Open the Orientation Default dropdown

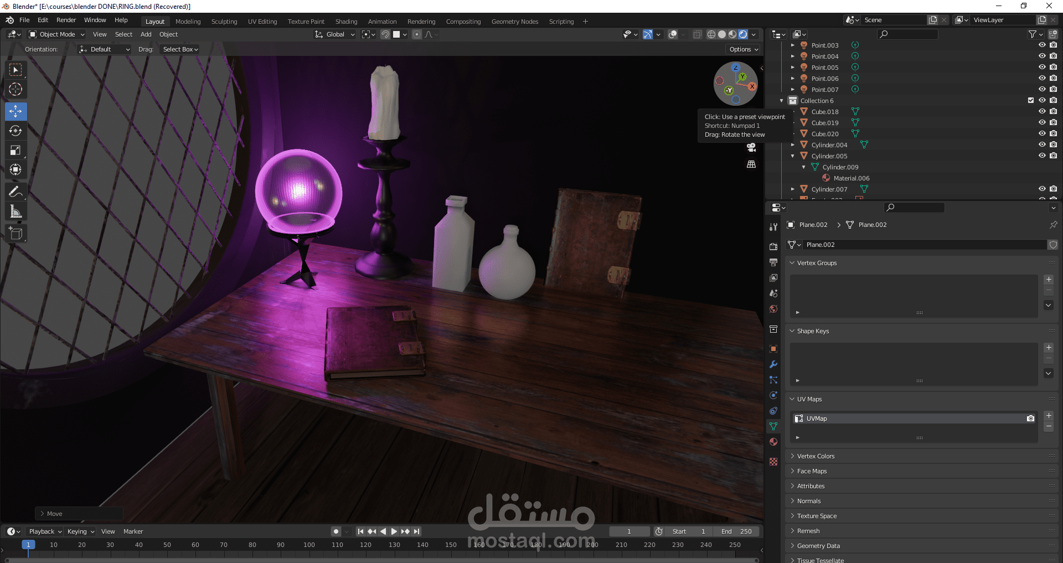pos(105,49)
